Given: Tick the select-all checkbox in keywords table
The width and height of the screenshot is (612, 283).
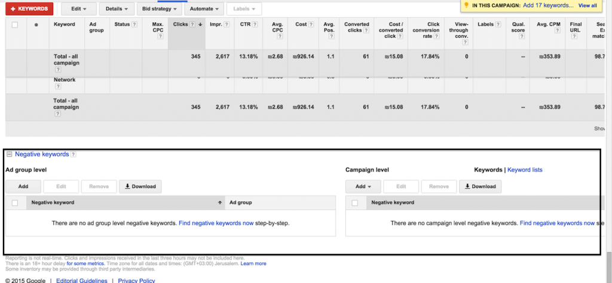Looking at the screenshot, I should [15, 25].
